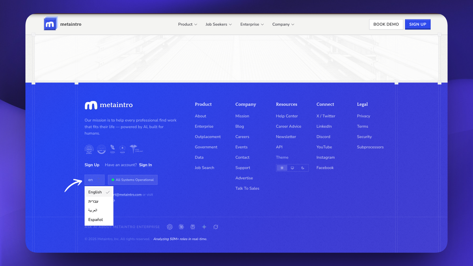The height and width of the screenshot is (266, 473).
Task: Switch to light theme sun icon
Action: [282, 168]
